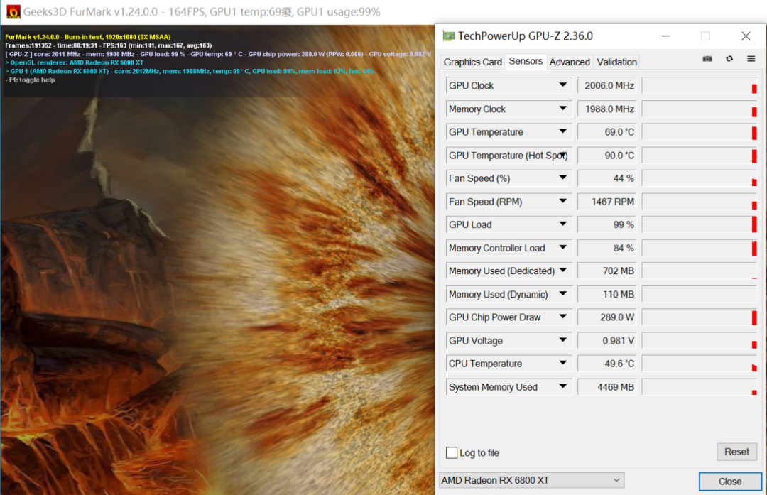Click the GPU Clock history graph
The width and height of the screenshot is (767, 495).
[x=700, y=86]
